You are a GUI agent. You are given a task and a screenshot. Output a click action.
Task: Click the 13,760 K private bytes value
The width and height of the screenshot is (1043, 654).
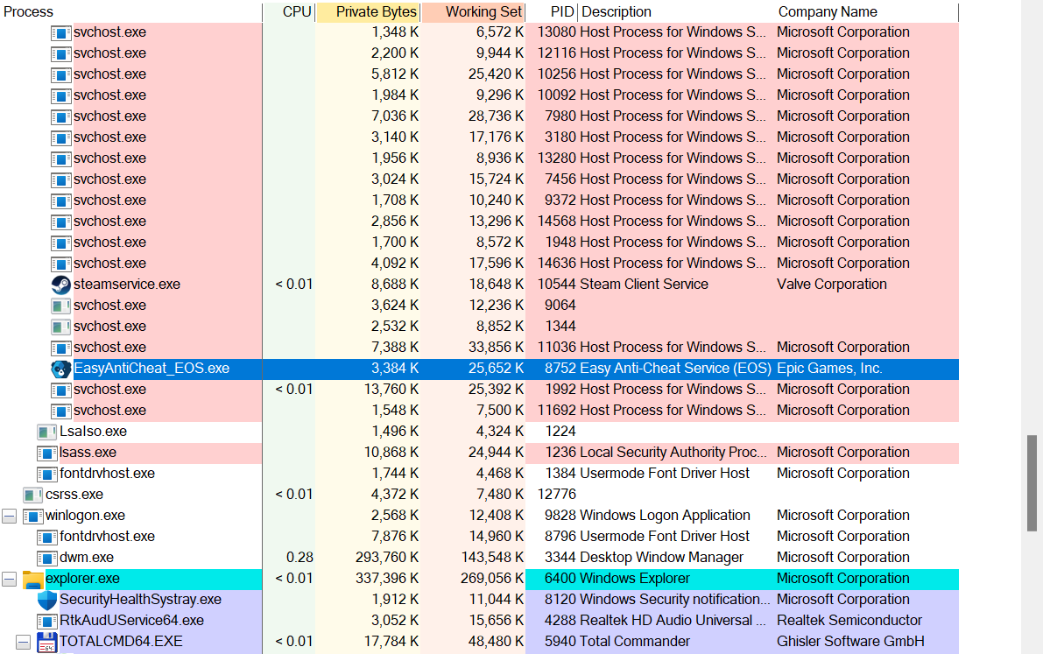[x=391, y=390]
